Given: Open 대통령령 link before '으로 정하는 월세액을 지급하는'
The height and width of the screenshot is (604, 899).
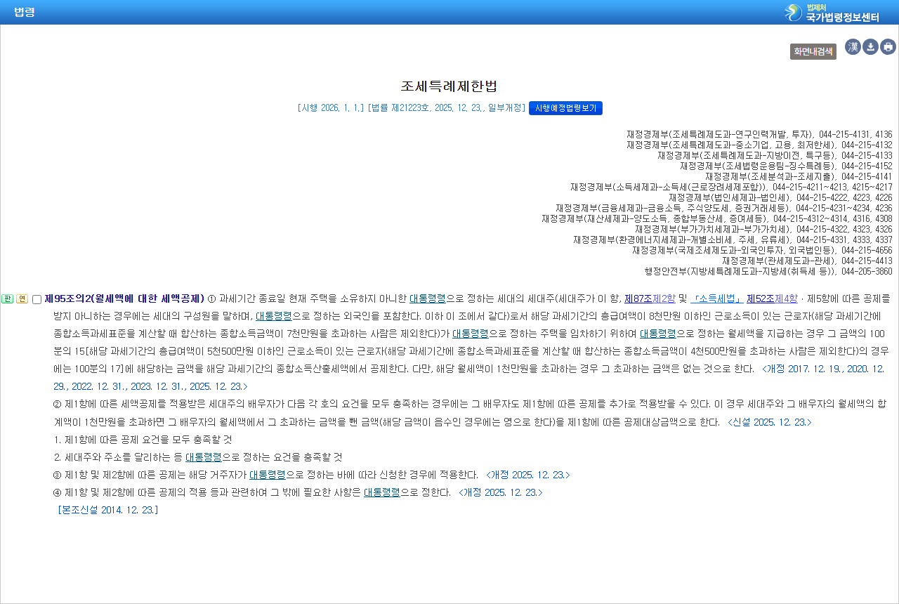Looking at the screenshot, I should (x=657, y=334).
